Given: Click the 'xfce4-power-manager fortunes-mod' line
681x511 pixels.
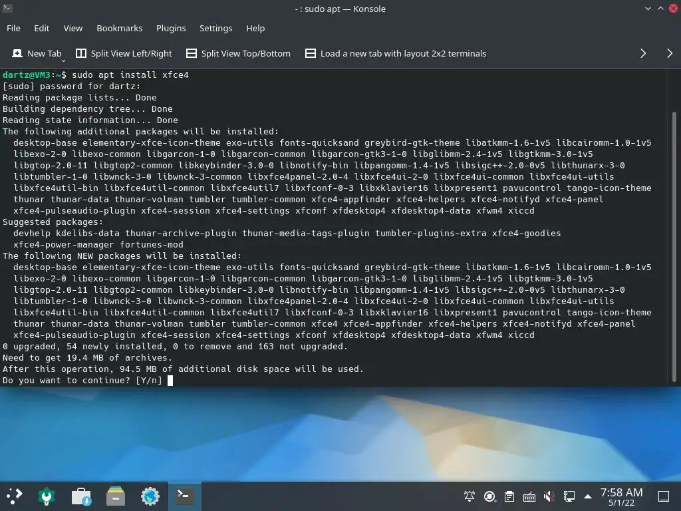Looking at the screenshot, I should [x=98, y=245].
